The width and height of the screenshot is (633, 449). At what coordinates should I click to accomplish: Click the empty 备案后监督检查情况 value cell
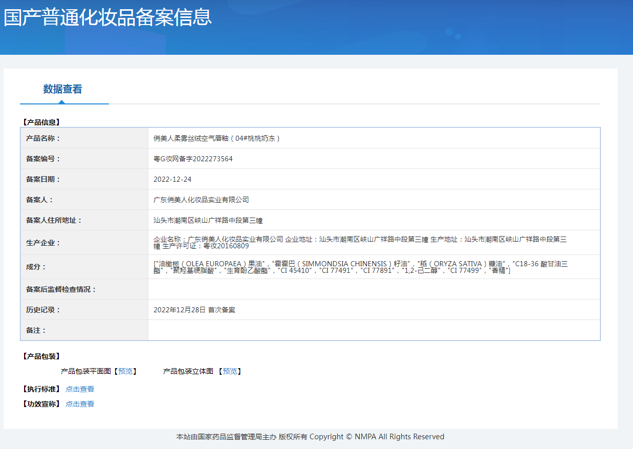[374, 289]
